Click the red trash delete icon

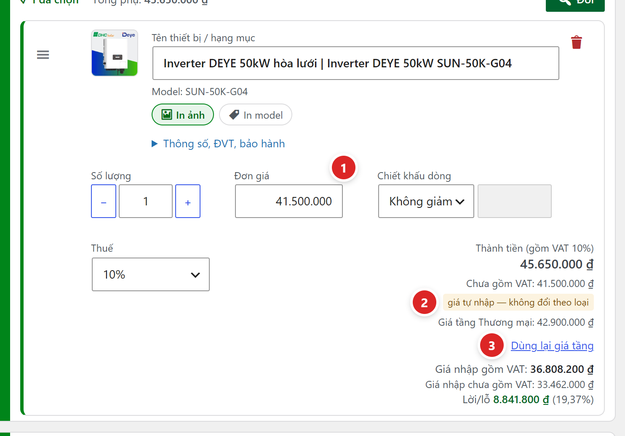(576, 43)
